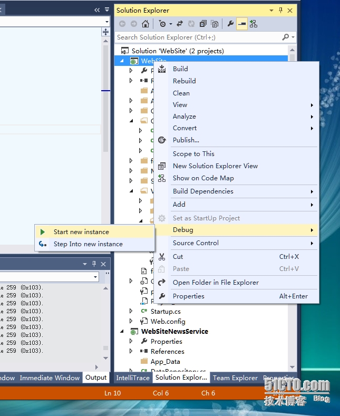
Task: Choose Rebuild in the context menu
Action: (184, 81)
